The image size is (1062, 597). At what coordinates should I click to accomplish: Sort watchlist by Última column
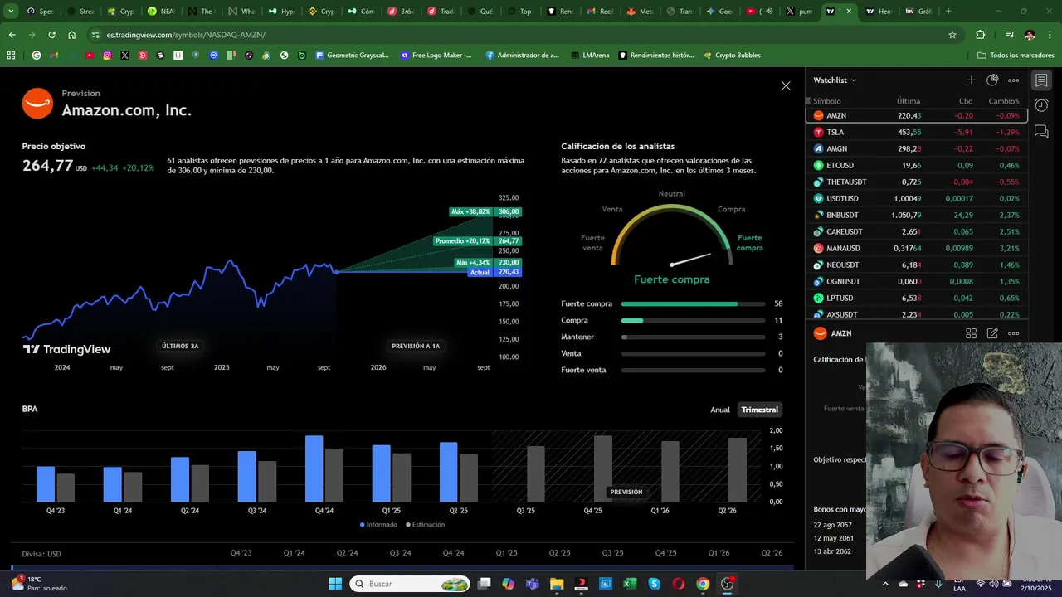(x=909, y=101)
